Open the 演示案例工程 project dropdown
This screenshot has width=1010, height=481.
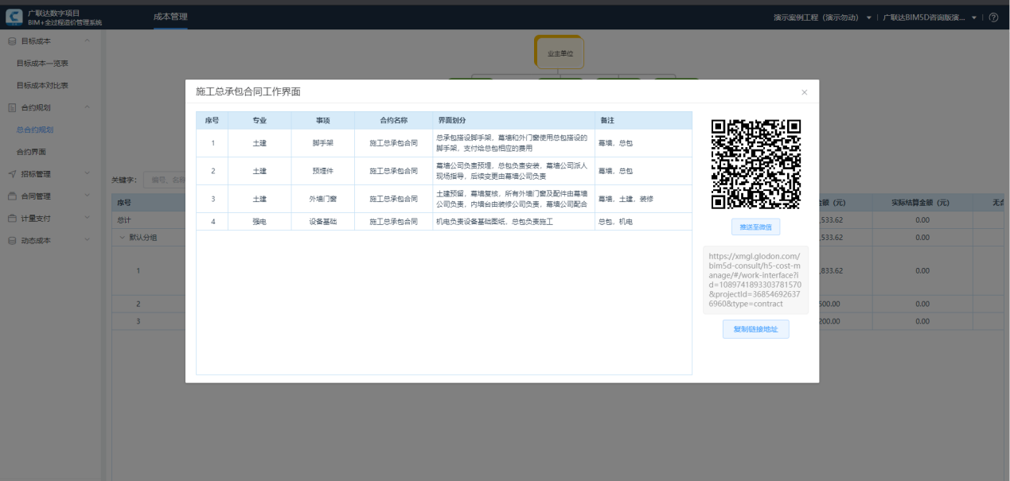pos(823,17)
